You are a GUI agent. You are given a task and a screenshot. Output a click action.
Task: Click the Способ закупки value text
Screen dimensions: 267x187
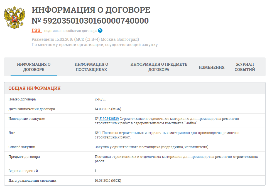pos(151,147)
